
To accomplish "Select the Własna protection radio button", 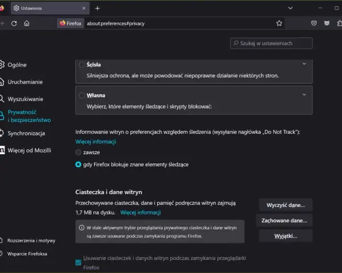I will coord(82,96).
